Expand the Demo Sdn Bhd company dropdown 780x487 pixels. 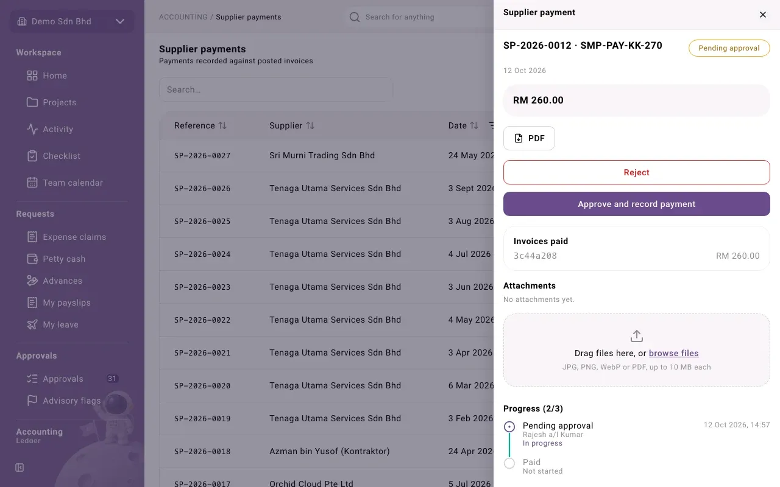[120, 21]
